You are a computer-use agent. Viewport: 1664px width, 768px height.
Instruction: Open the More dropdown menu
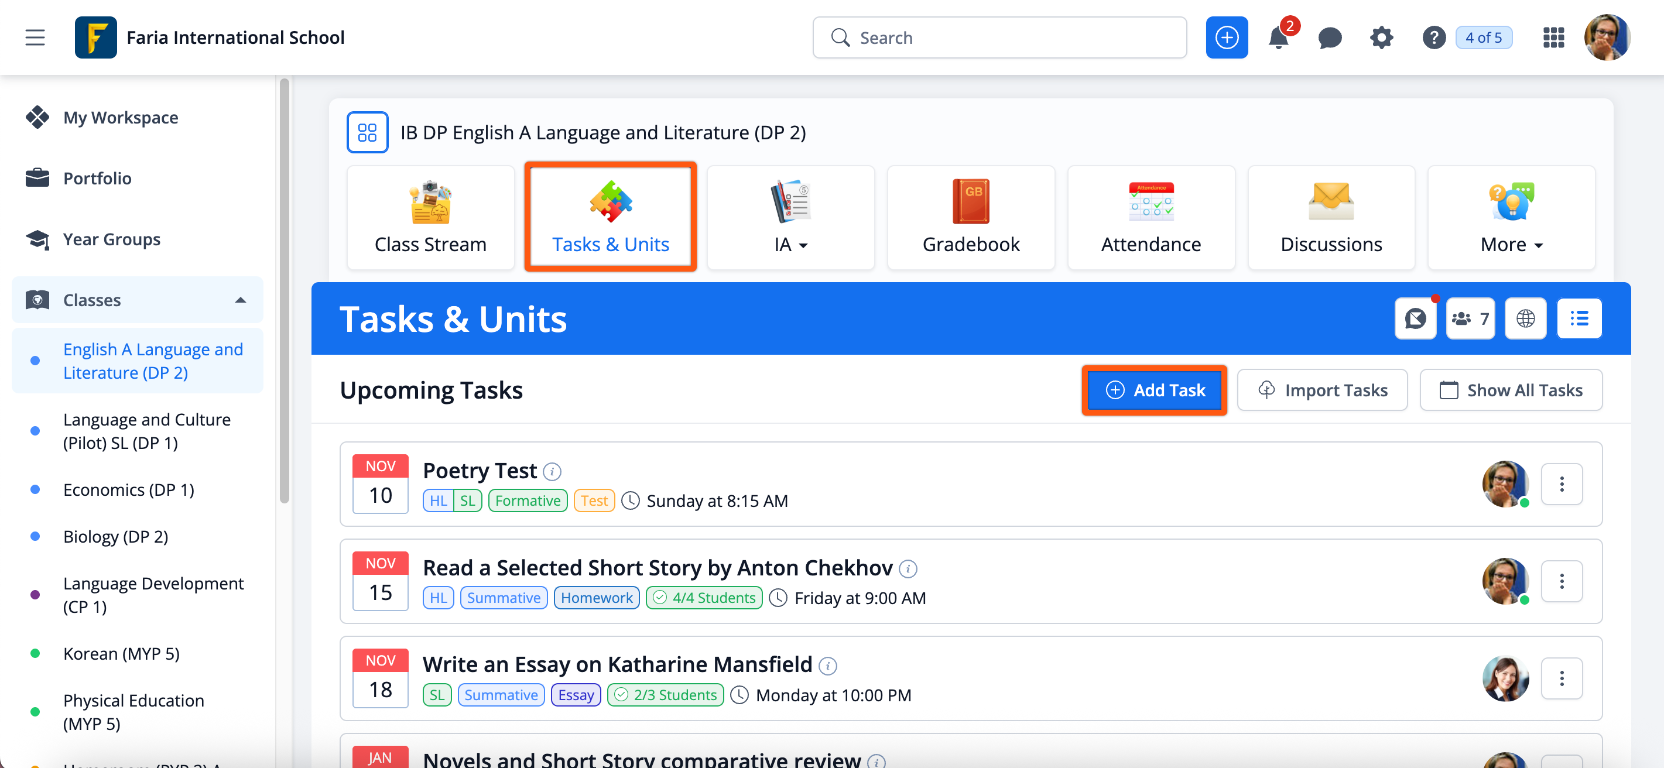pos(1511,218)
